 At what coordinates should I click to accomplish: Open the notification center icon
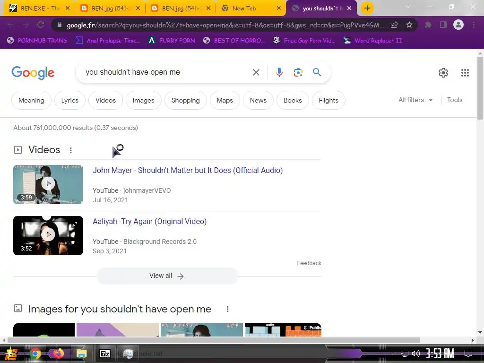[468, 354]
